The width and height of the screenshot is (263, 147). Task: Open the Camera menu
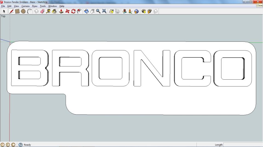click(x=25, y=6)
